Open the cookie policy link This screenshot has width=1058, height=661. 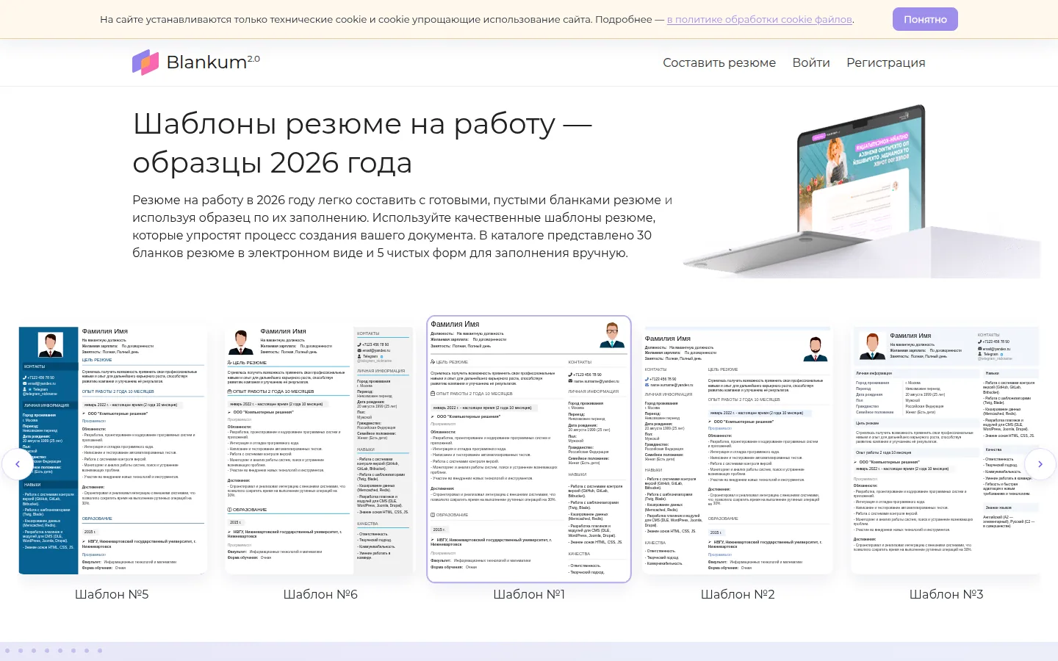760,20
